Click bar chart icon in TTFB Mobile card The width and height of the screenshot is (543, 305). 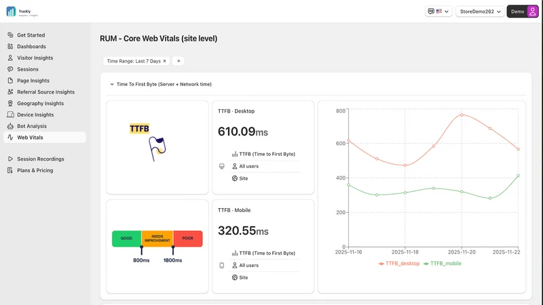coord(235,253)
